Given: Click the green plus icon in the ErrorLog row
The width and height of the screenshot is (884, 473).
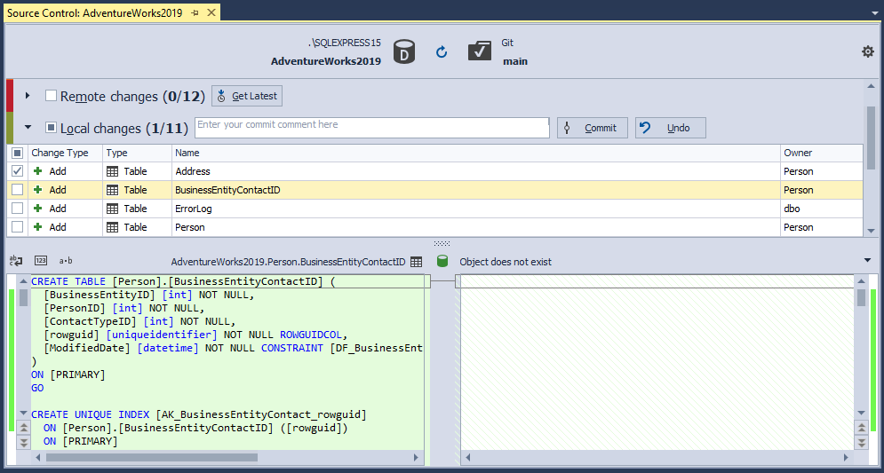Looking at the screenshot, I should pyautogui.click(x=38, y=209).
